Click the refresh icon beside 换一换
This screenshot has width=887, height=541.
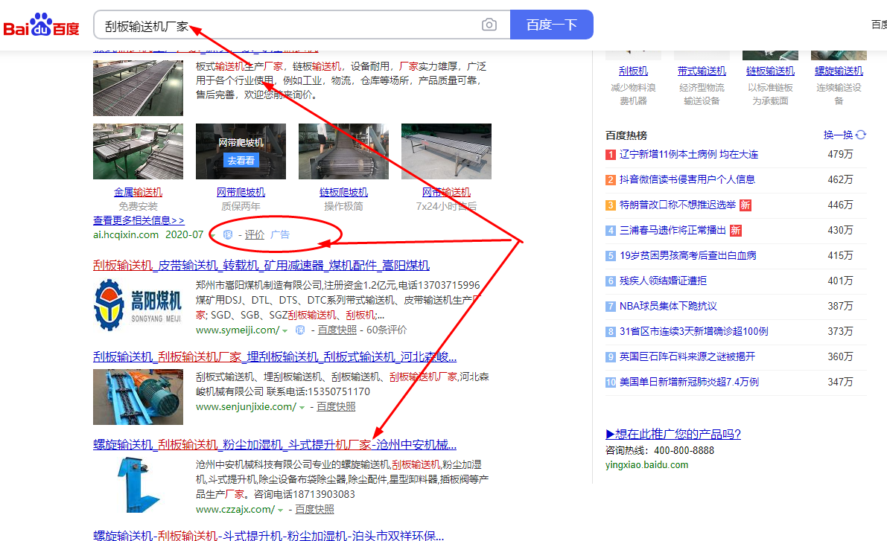click(x=861, y=135)
